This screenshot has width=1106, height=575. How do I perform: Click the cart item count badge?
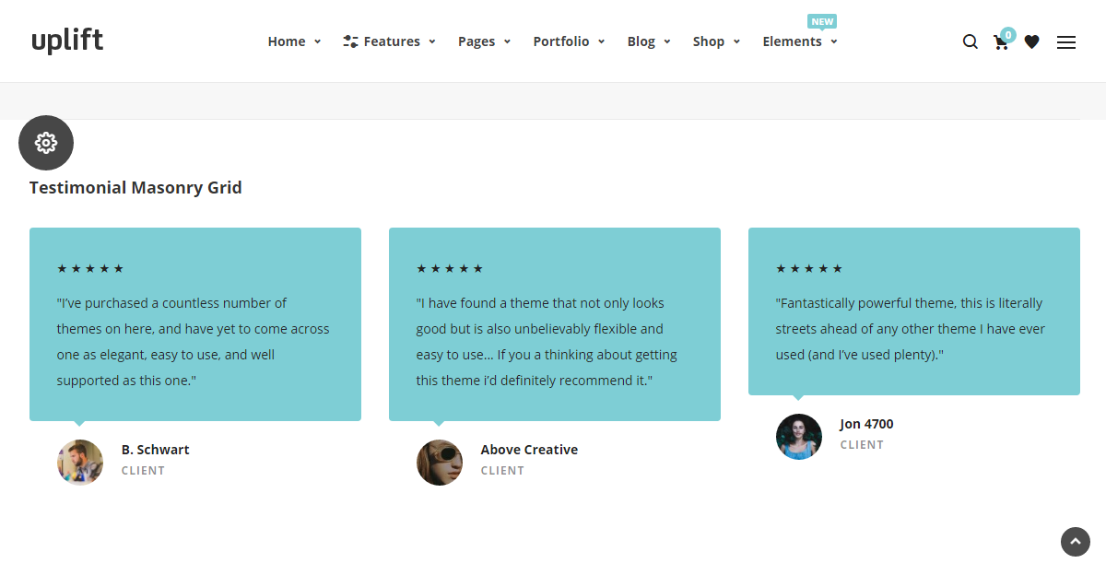tap(1007, 34)
